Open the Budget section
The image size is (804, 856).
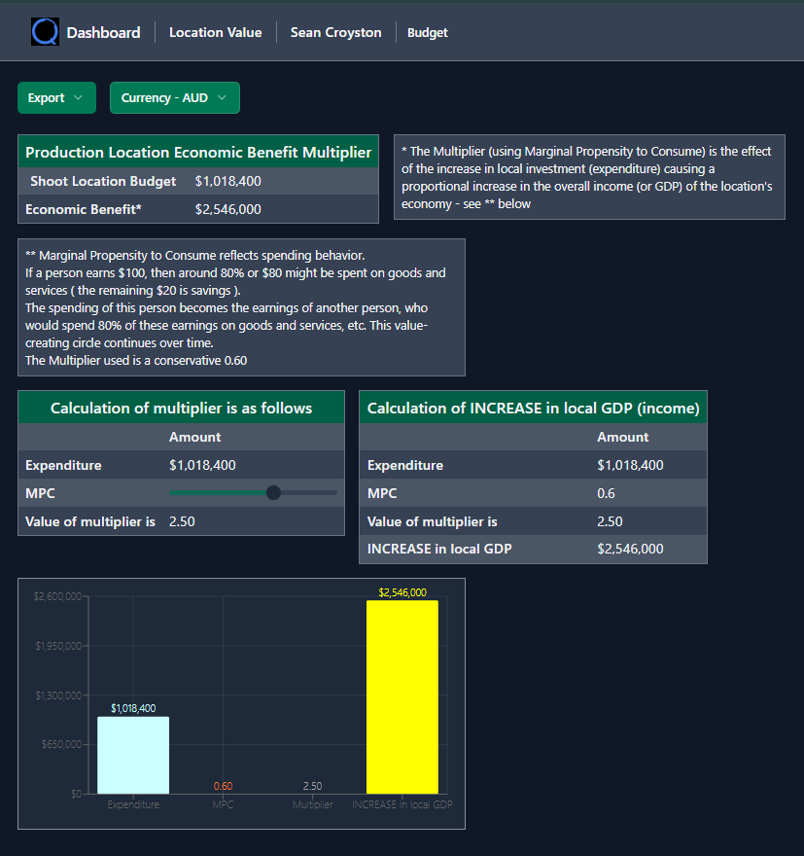(427, 32)
